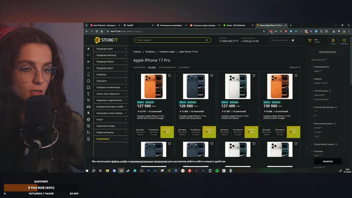Add Silver 127 480 iPhone to favorites
Viewport: 352px width, 198px height.
254,76
